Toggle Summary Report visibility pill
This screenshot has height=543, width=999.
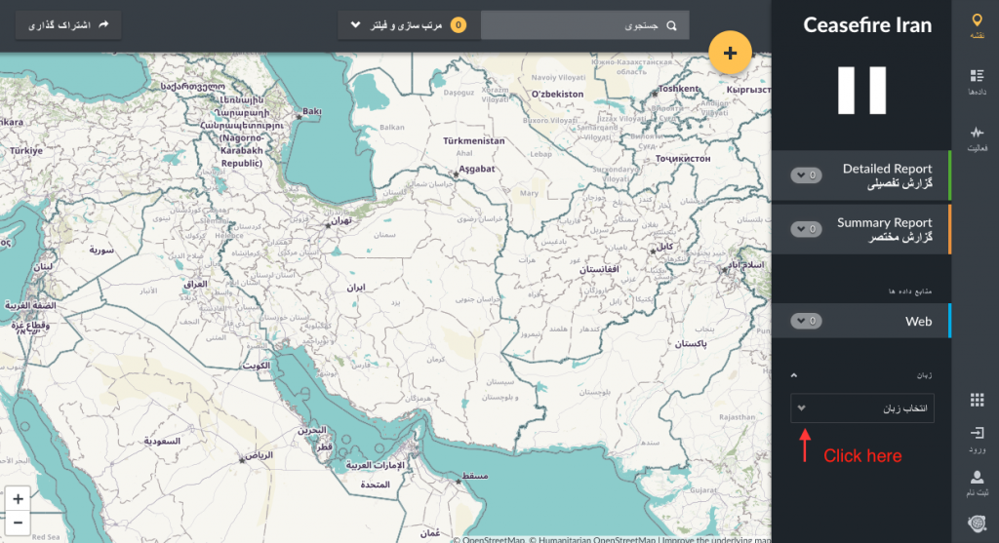(806, 229)
